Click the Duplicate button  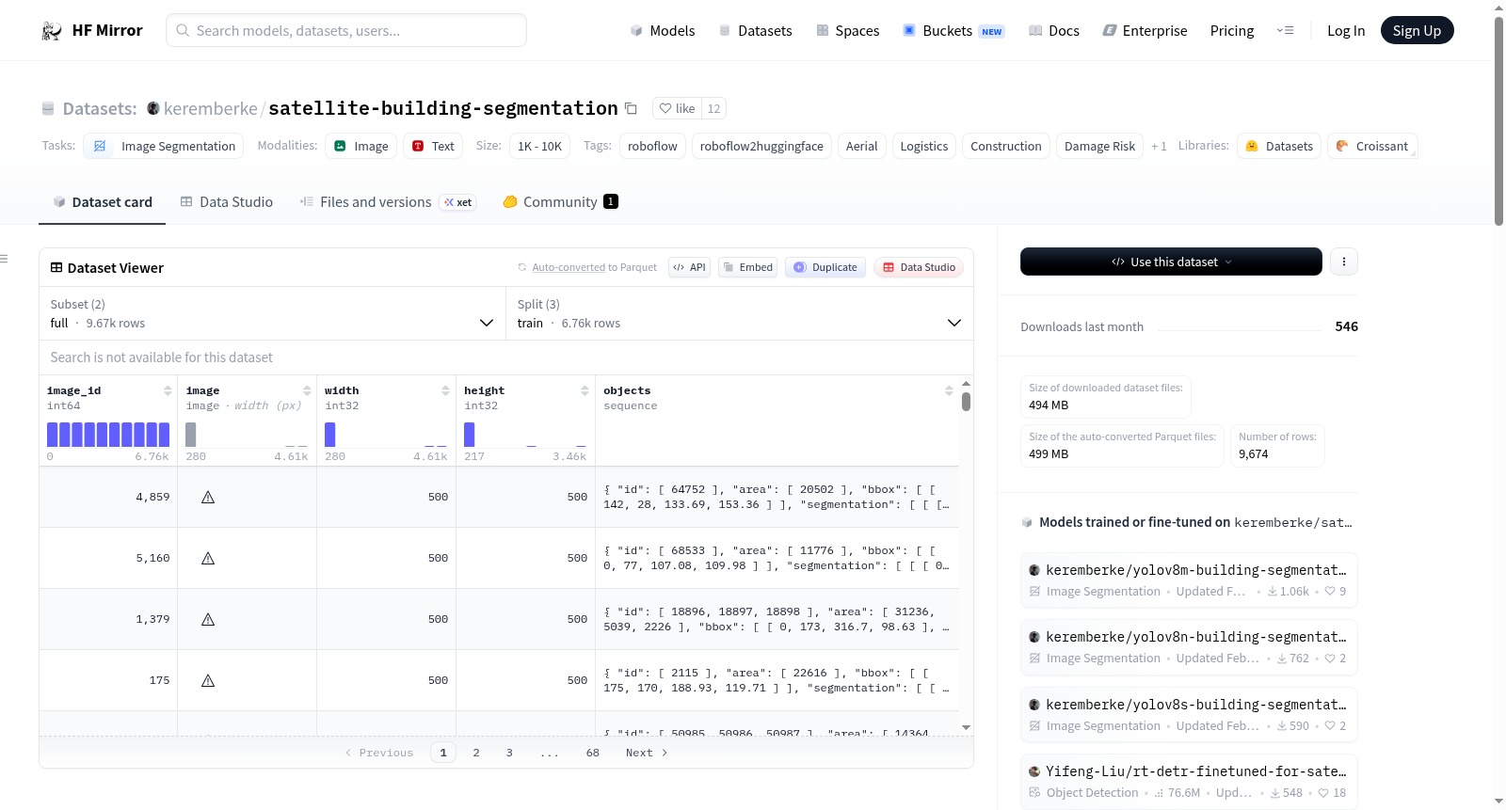point(825,267)
